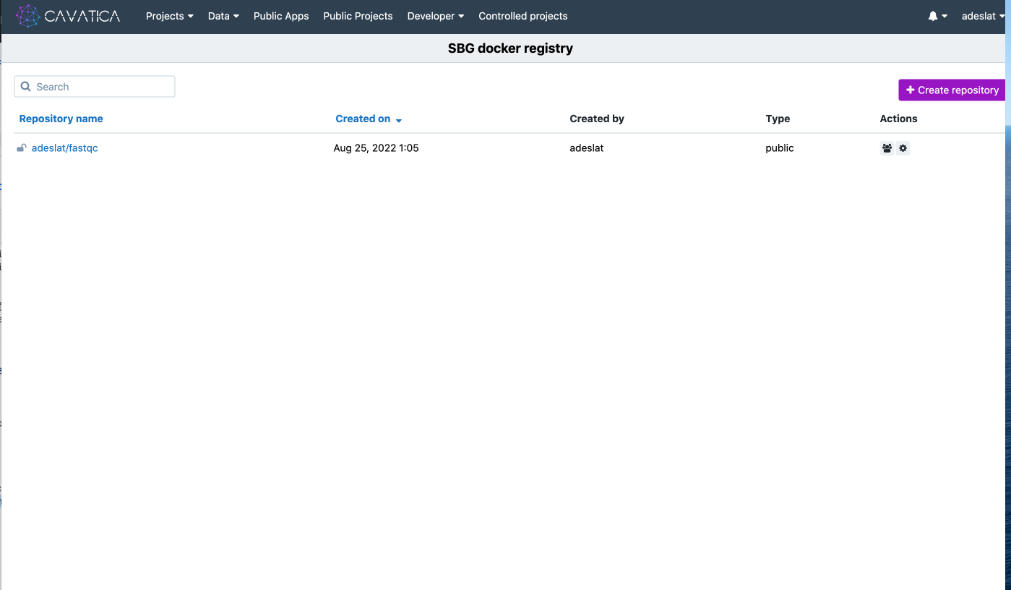Image resolution: width=1011 pixels, height=590 pixels.
Task: Open the Public Apps page
Action: point(281,15)
